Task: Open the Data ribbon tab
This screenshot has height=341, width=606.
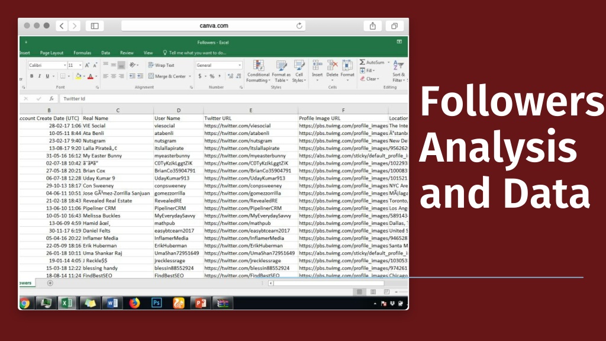Action: tap(105, 53)
